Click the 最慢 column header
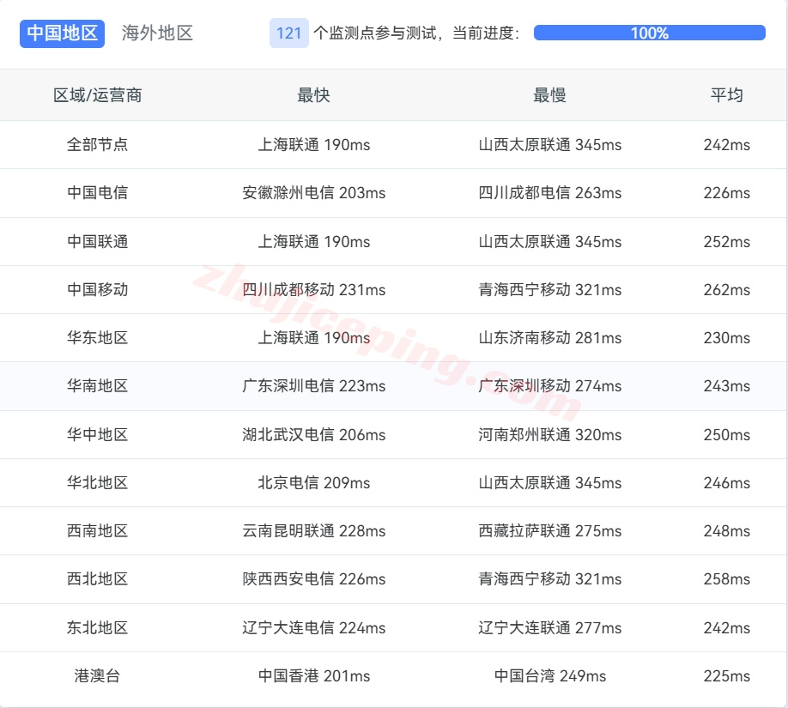This screenshot has height=708, width=788. (549, 95)
